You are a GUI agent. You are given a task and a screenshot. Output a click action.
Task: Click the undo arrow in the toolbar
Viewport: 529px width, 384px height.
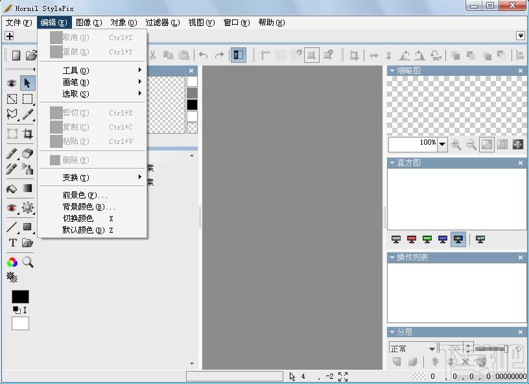pos(204,55)
